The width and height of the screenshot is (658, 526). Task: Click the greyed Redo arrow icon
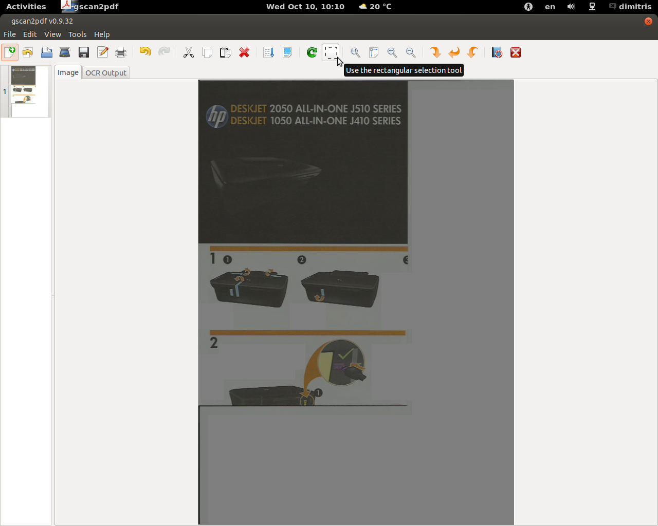[x=164, y=52]
